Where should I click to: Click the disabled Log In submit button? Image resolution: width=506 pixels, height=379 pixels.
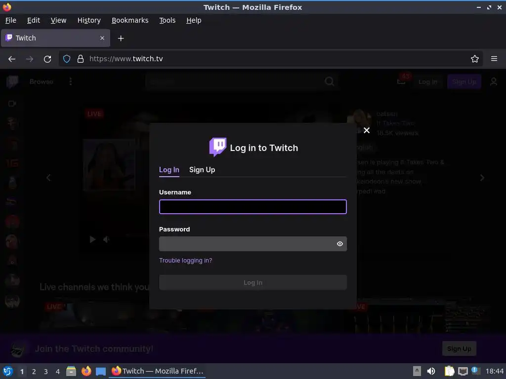pyautogui.click(x=253, y=283)
